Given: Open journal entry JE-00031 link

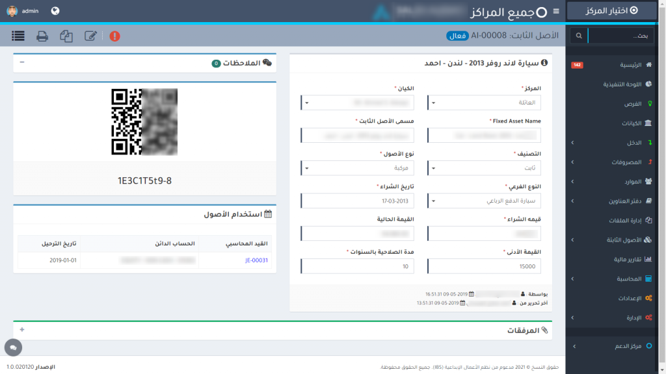Looking at the screenshot, I should 256,260.
